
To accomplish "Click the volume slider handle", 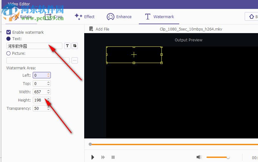I will (228, 157).
